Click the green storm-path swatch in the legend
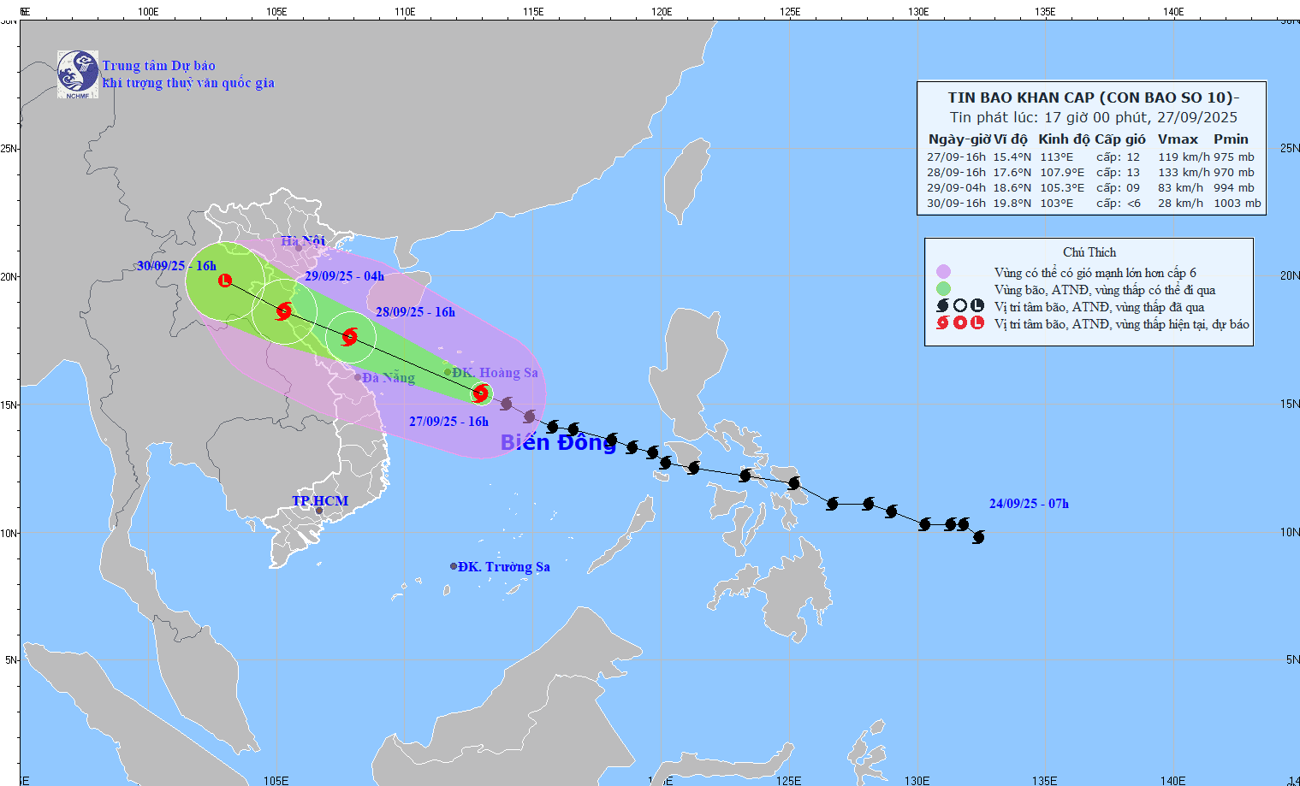Image resolution: width=1300 pixels, height=786 pixels. [943, 289]
